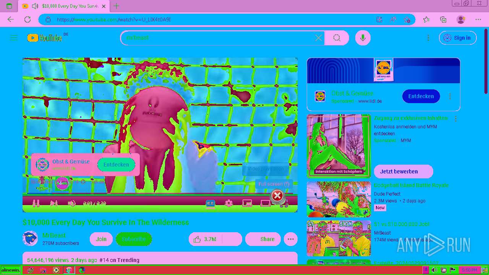489x275 pixels.
Task: Open Edge from the taskbar
Action: (82, 270)
